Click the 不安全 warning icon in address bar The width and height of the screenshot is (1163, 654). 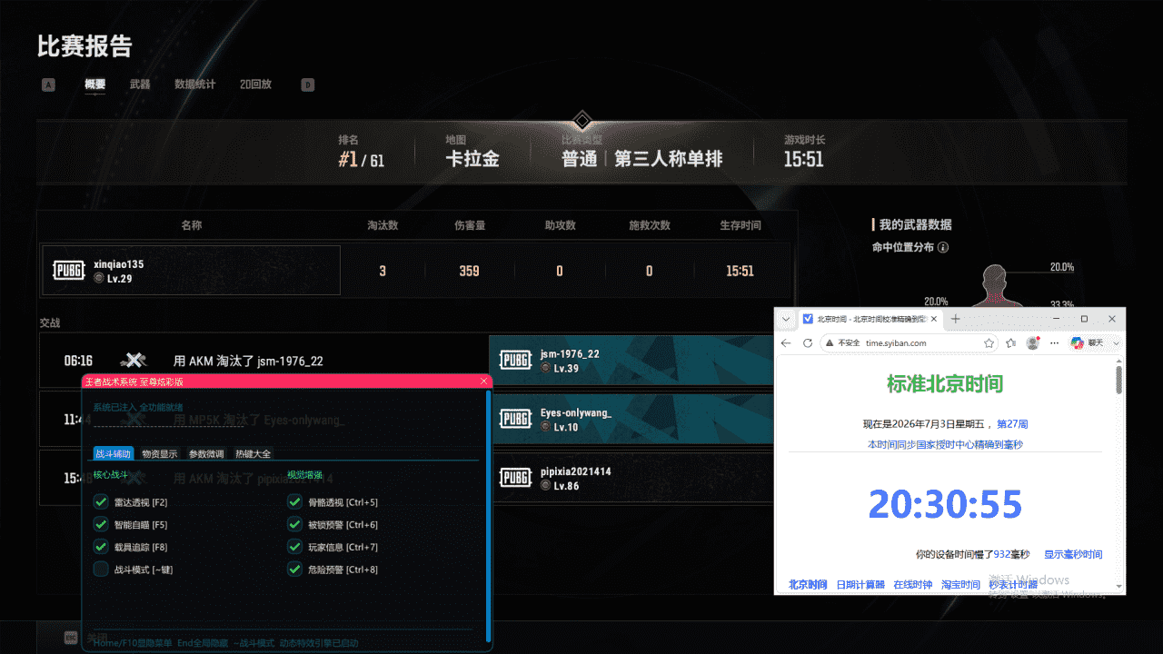point(829,343)
